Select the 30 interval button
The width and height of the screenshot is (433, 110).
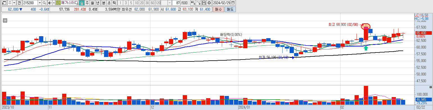click(147, 3)
